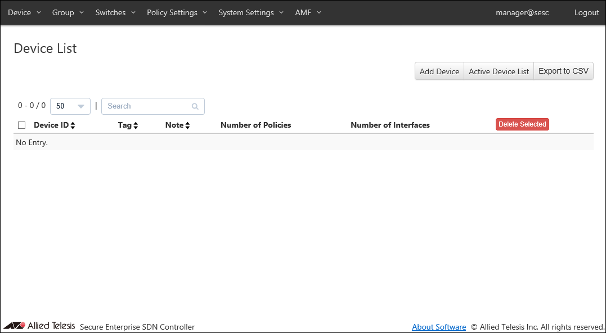Click the Number of Policies column header
This screenshot has height=333, width=606.
256,125
